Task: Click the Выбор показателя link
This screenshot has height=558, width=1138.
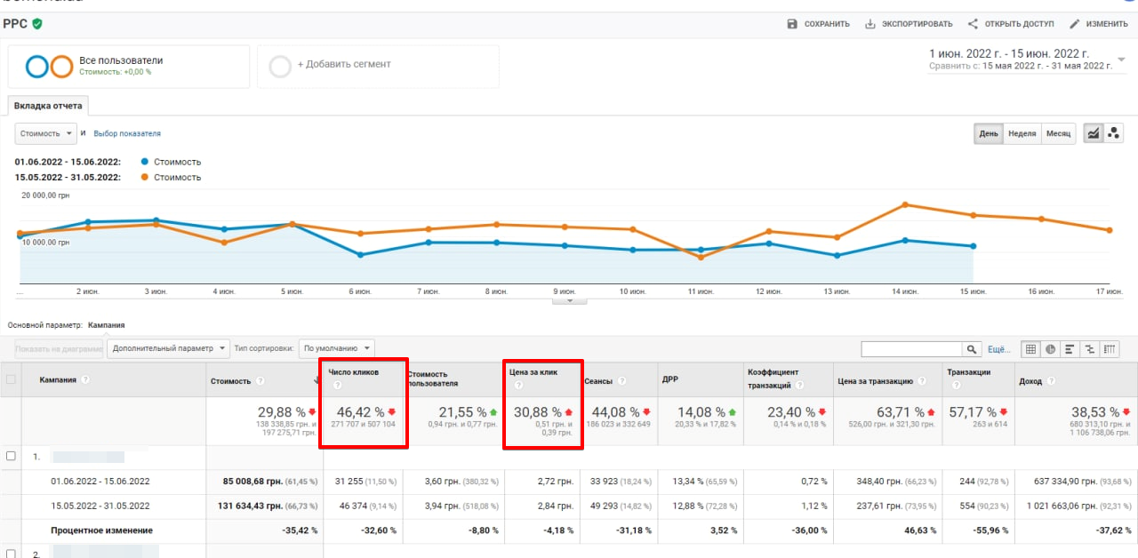Action: pos(127,133)
